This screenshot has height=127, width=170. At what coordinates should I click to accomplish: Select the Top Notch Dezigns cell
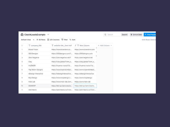[x=39, y=70]
